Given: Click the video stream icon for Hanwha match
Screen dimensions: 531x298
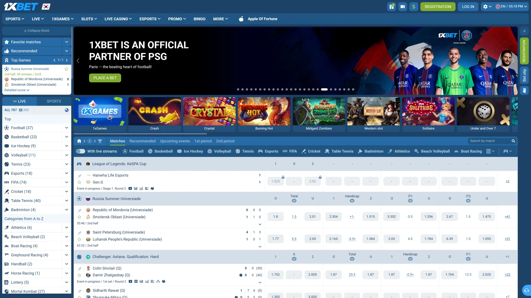Looking at the screenshot, I should coord(130,188).
